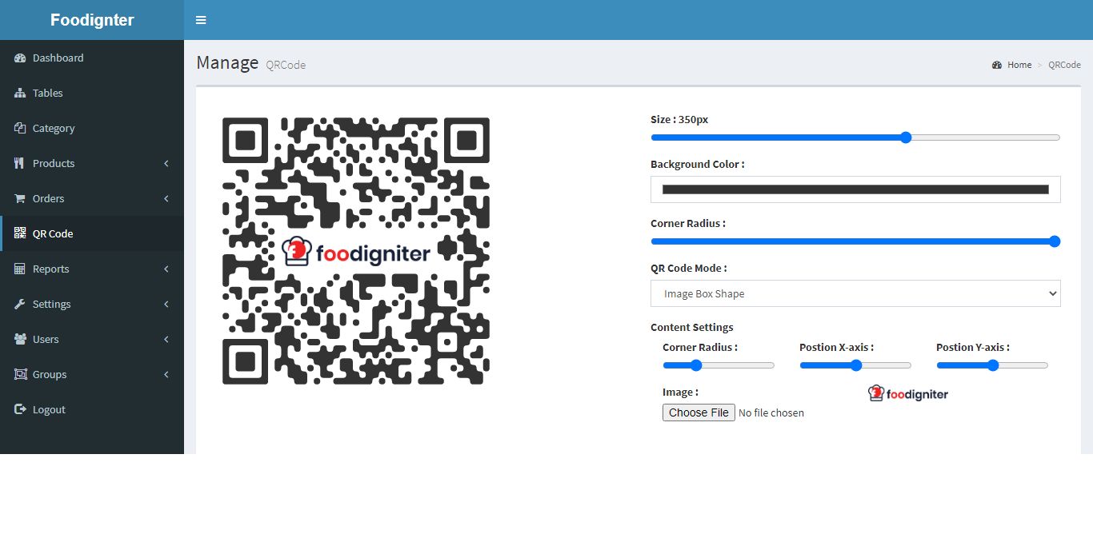Choose Logout from the sidebar
1093x538 pixels.
(92, 409)
